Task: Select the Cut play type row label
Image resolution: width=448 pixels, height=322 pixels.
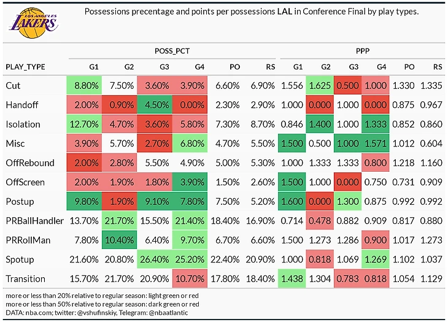Action: click(13, 86)
